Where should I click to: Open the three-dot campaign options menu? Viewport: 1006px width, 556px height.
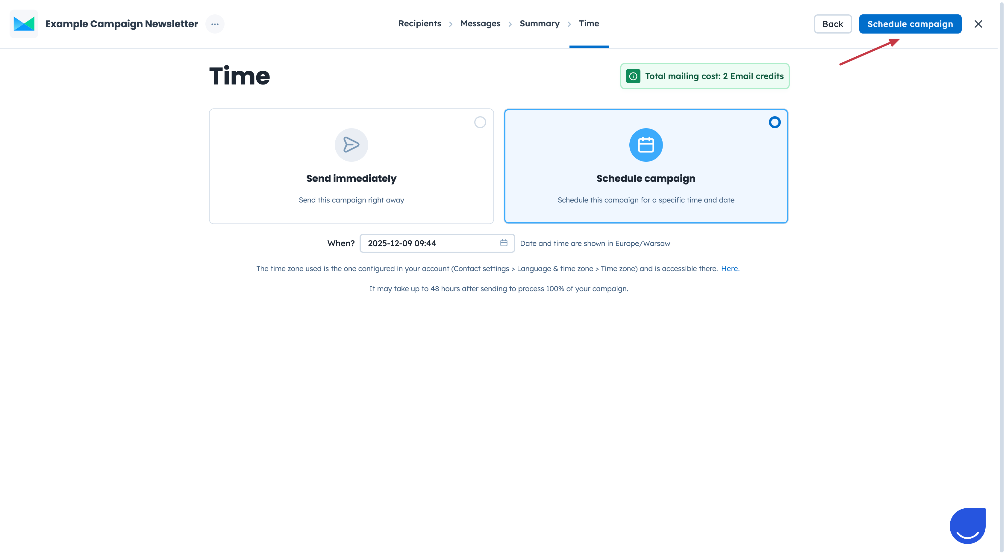[x=215, y=24]
